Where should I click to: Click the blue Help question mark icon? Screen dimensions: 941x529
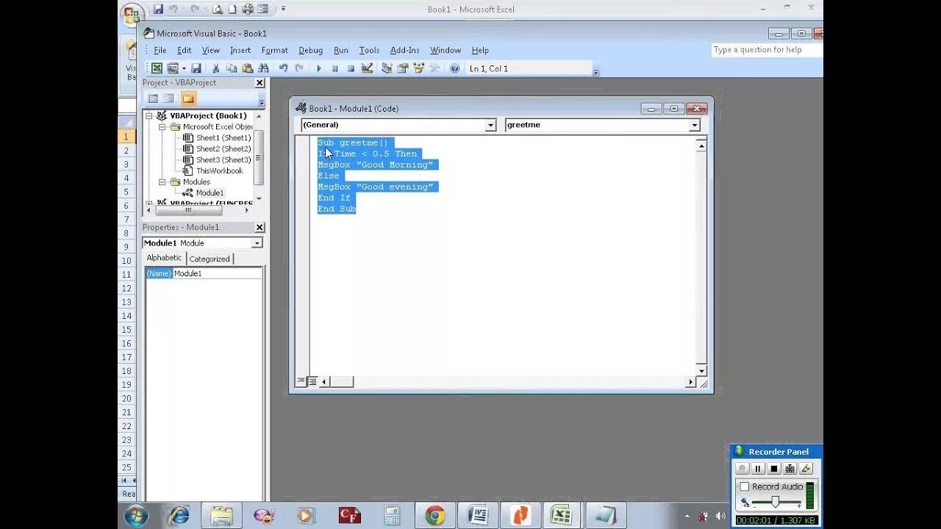pyautogui.click(x=454, y=68)
